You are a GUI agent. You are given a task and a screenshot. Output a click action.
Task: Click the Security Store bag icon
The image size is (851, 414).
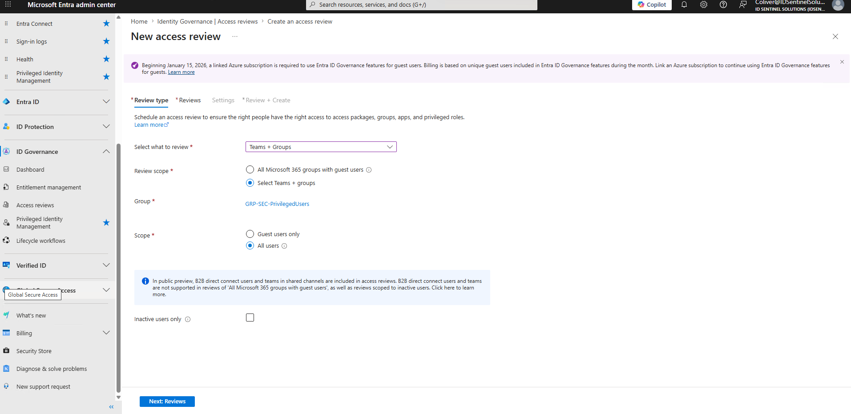click(6, 351)
